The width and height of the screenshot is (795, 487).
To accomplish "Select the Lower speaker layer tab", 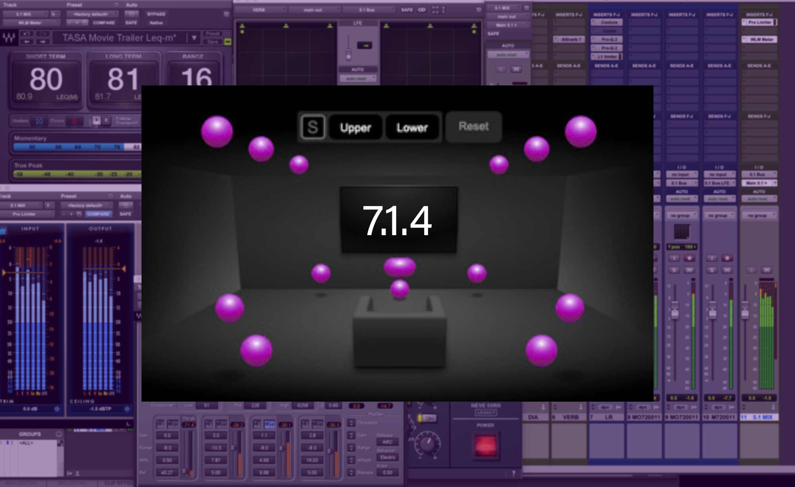I will tap(412, 128).
